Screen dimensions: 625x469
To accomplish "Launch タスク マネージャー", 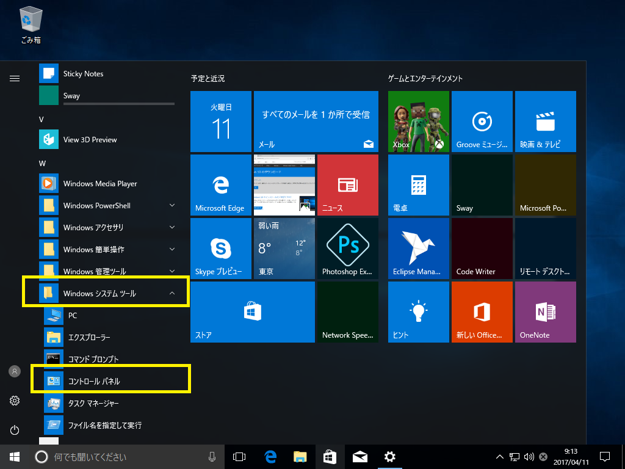I will pyautogui.click(x=110, y=403).
